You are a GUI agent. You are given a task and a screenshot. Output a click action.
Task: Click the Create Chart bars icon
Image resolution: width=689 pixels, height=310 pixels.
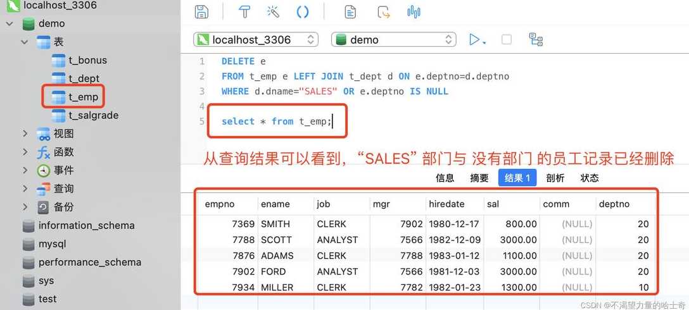[x=414, y=12]
